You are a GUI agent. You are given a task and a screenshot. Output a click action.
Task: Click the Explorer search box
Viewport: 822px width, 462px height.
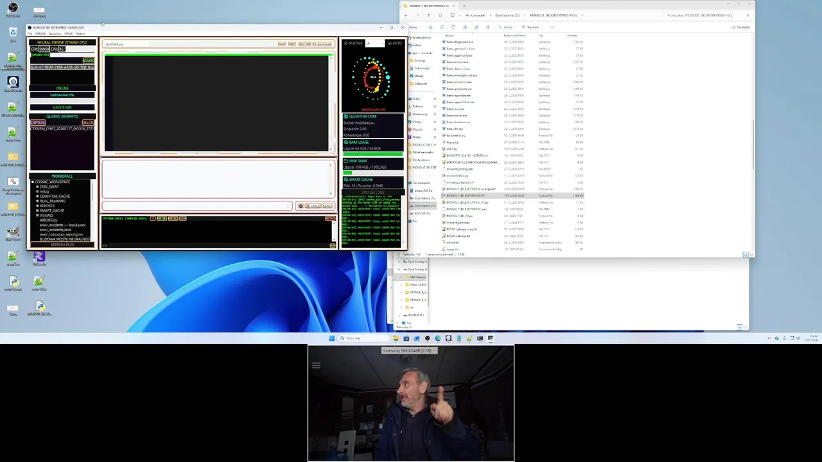[709, 15]
